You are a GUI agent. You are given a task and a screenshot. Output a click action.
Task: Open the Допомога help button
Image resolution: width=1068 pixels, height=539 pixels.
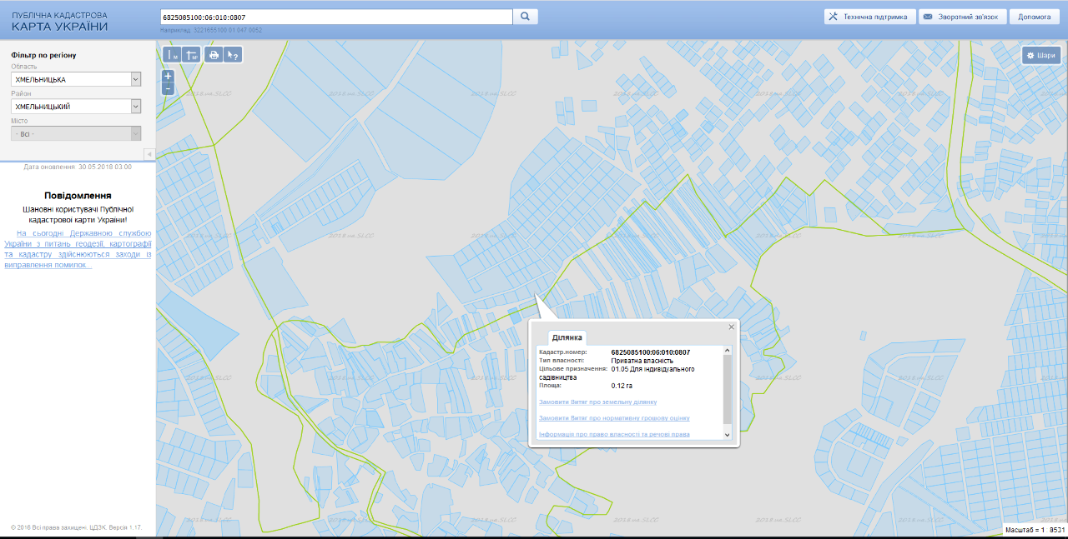1034,17
